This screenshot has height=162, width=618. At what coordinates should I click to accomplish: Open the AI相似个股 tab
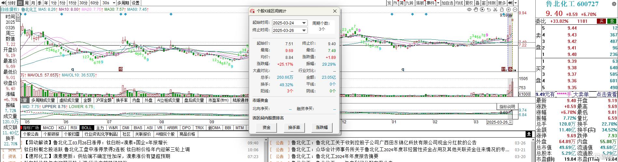(165, 134)
